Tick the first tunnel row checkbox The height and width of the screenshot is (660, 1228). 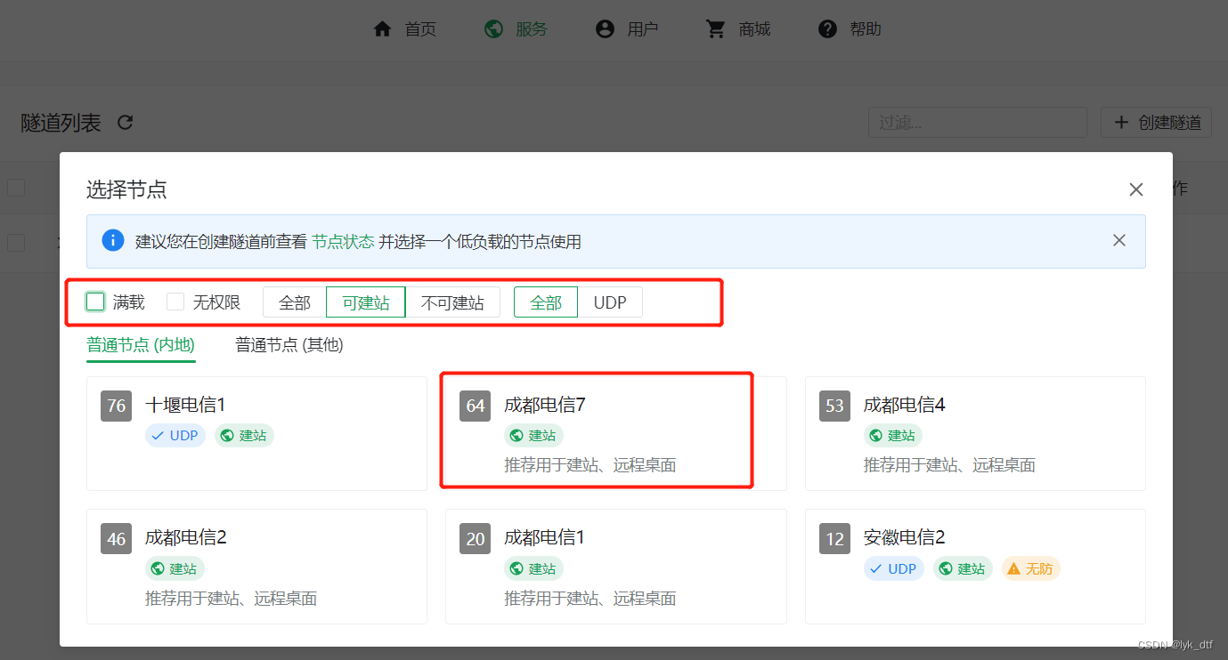click(x=16, y=242)
